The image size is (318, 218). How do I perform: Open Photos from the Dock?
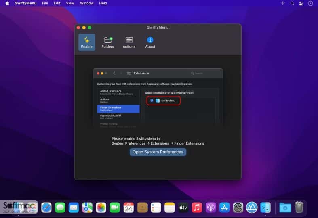(101, 208)
